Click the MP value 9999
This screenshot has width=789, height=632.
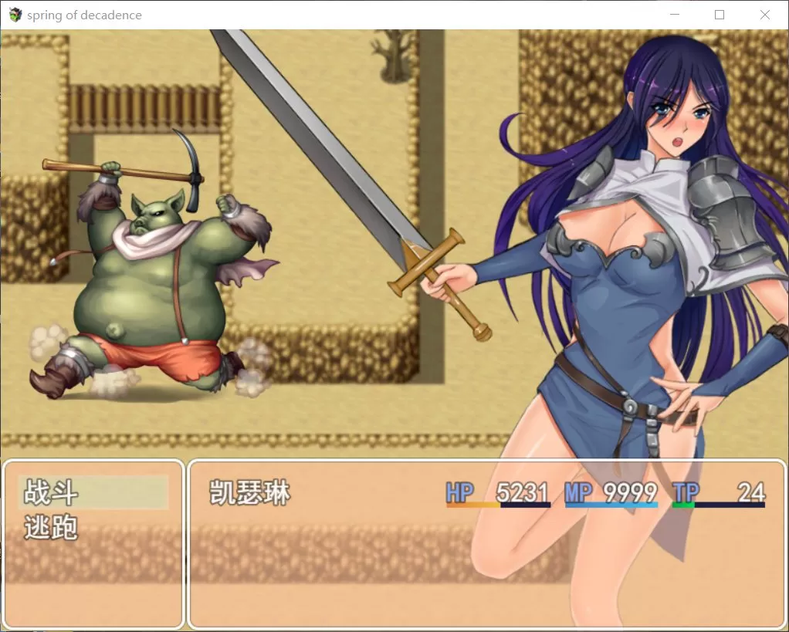point(630,492)
